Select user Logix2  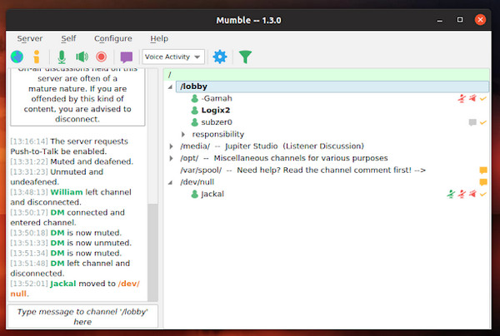coord(216,111)
